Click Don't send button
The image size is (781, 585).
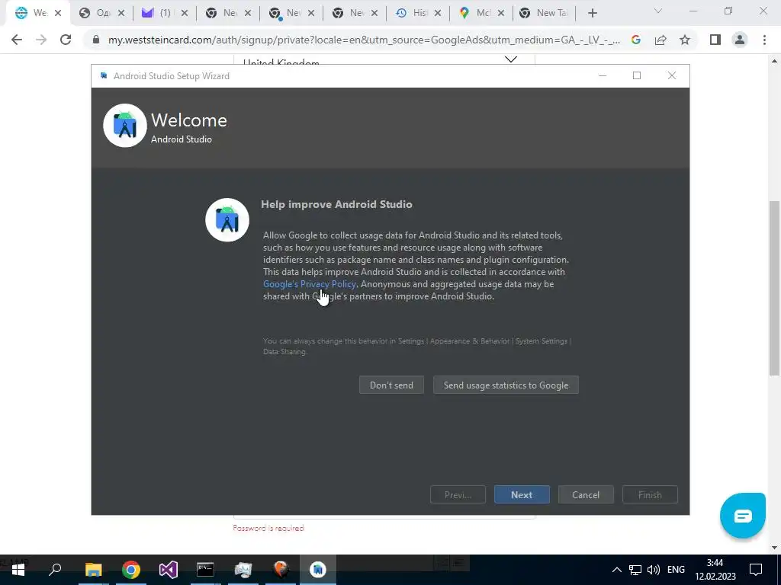(x=391, y=385)
